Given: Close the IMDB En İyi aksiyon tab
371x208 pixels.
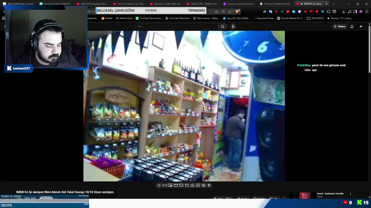Looking at the screenshot, I should [x=327, y=4].
